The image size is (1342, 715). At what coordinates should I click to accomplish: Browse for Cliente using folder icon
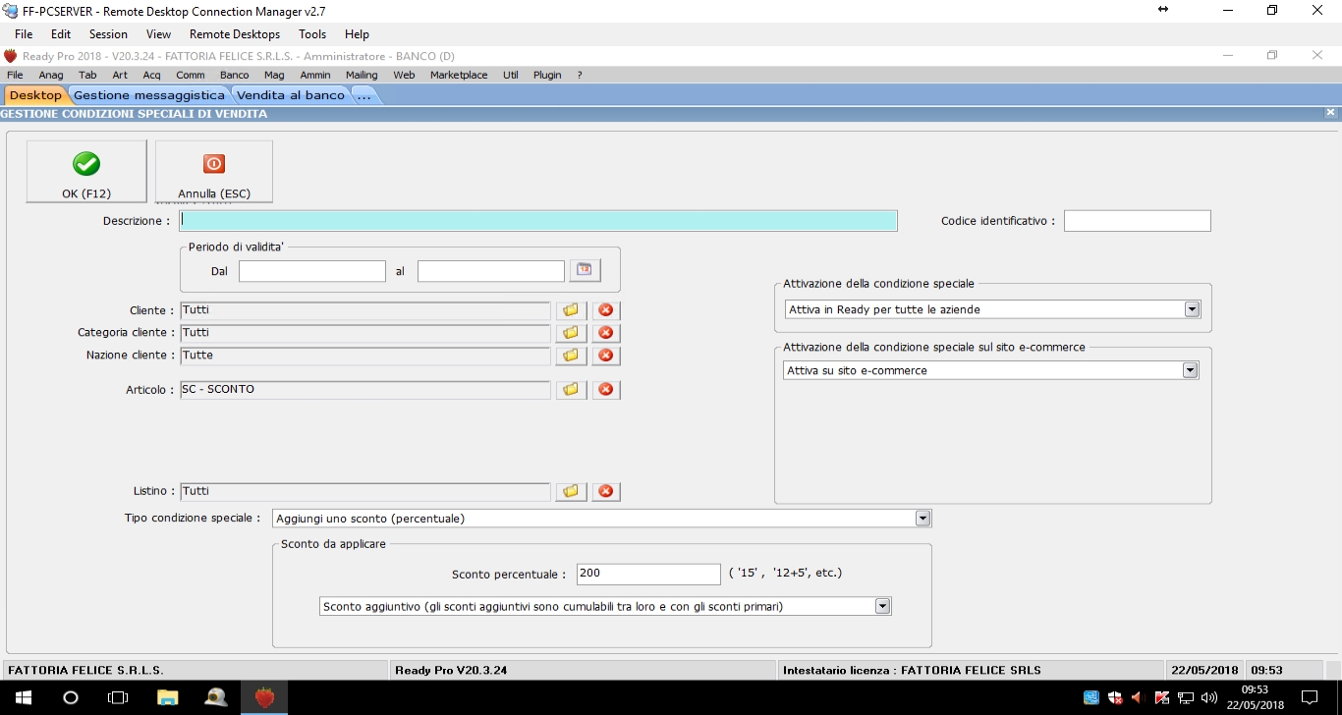pyautogui.click(x=571, y=310)
